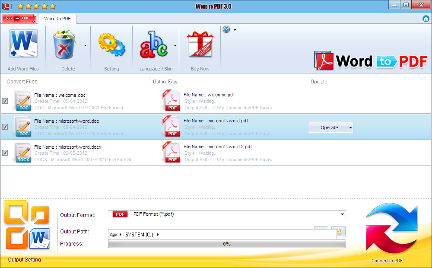Click the Create Time 09-05-2012 text

point(61,153)
